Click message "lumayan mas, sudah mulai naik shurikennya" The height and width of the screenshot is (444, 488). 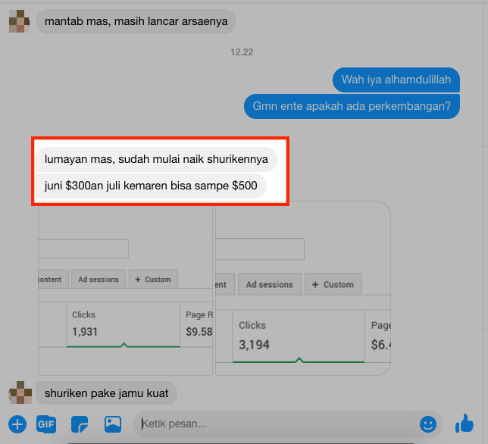click(x=156, y=160)
